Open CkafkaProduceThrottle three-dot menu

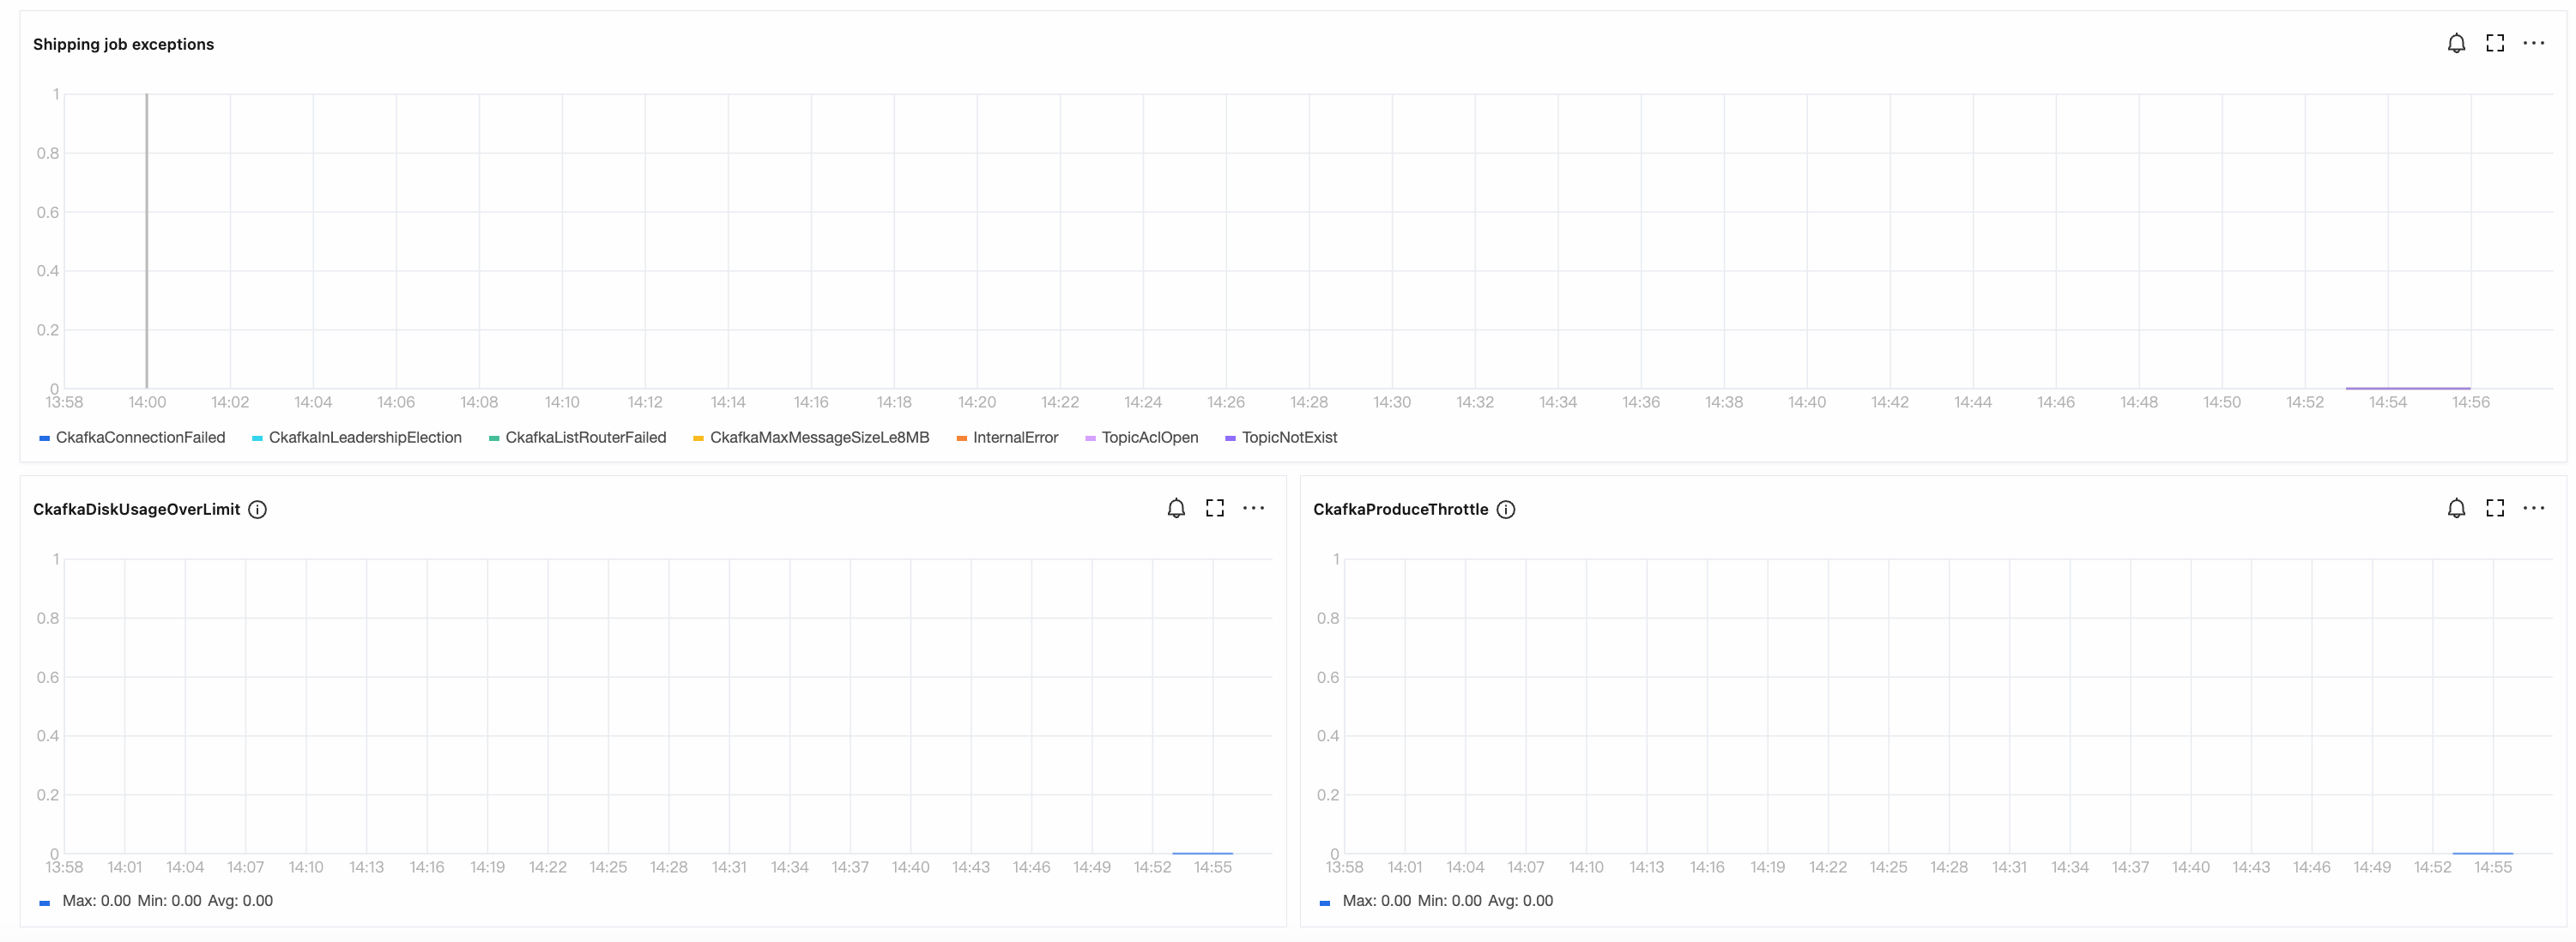click(x=2533, y=508)
